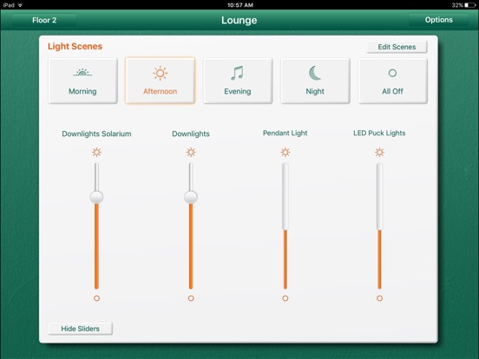Select the Afternoon light scene

click(160, 81)
